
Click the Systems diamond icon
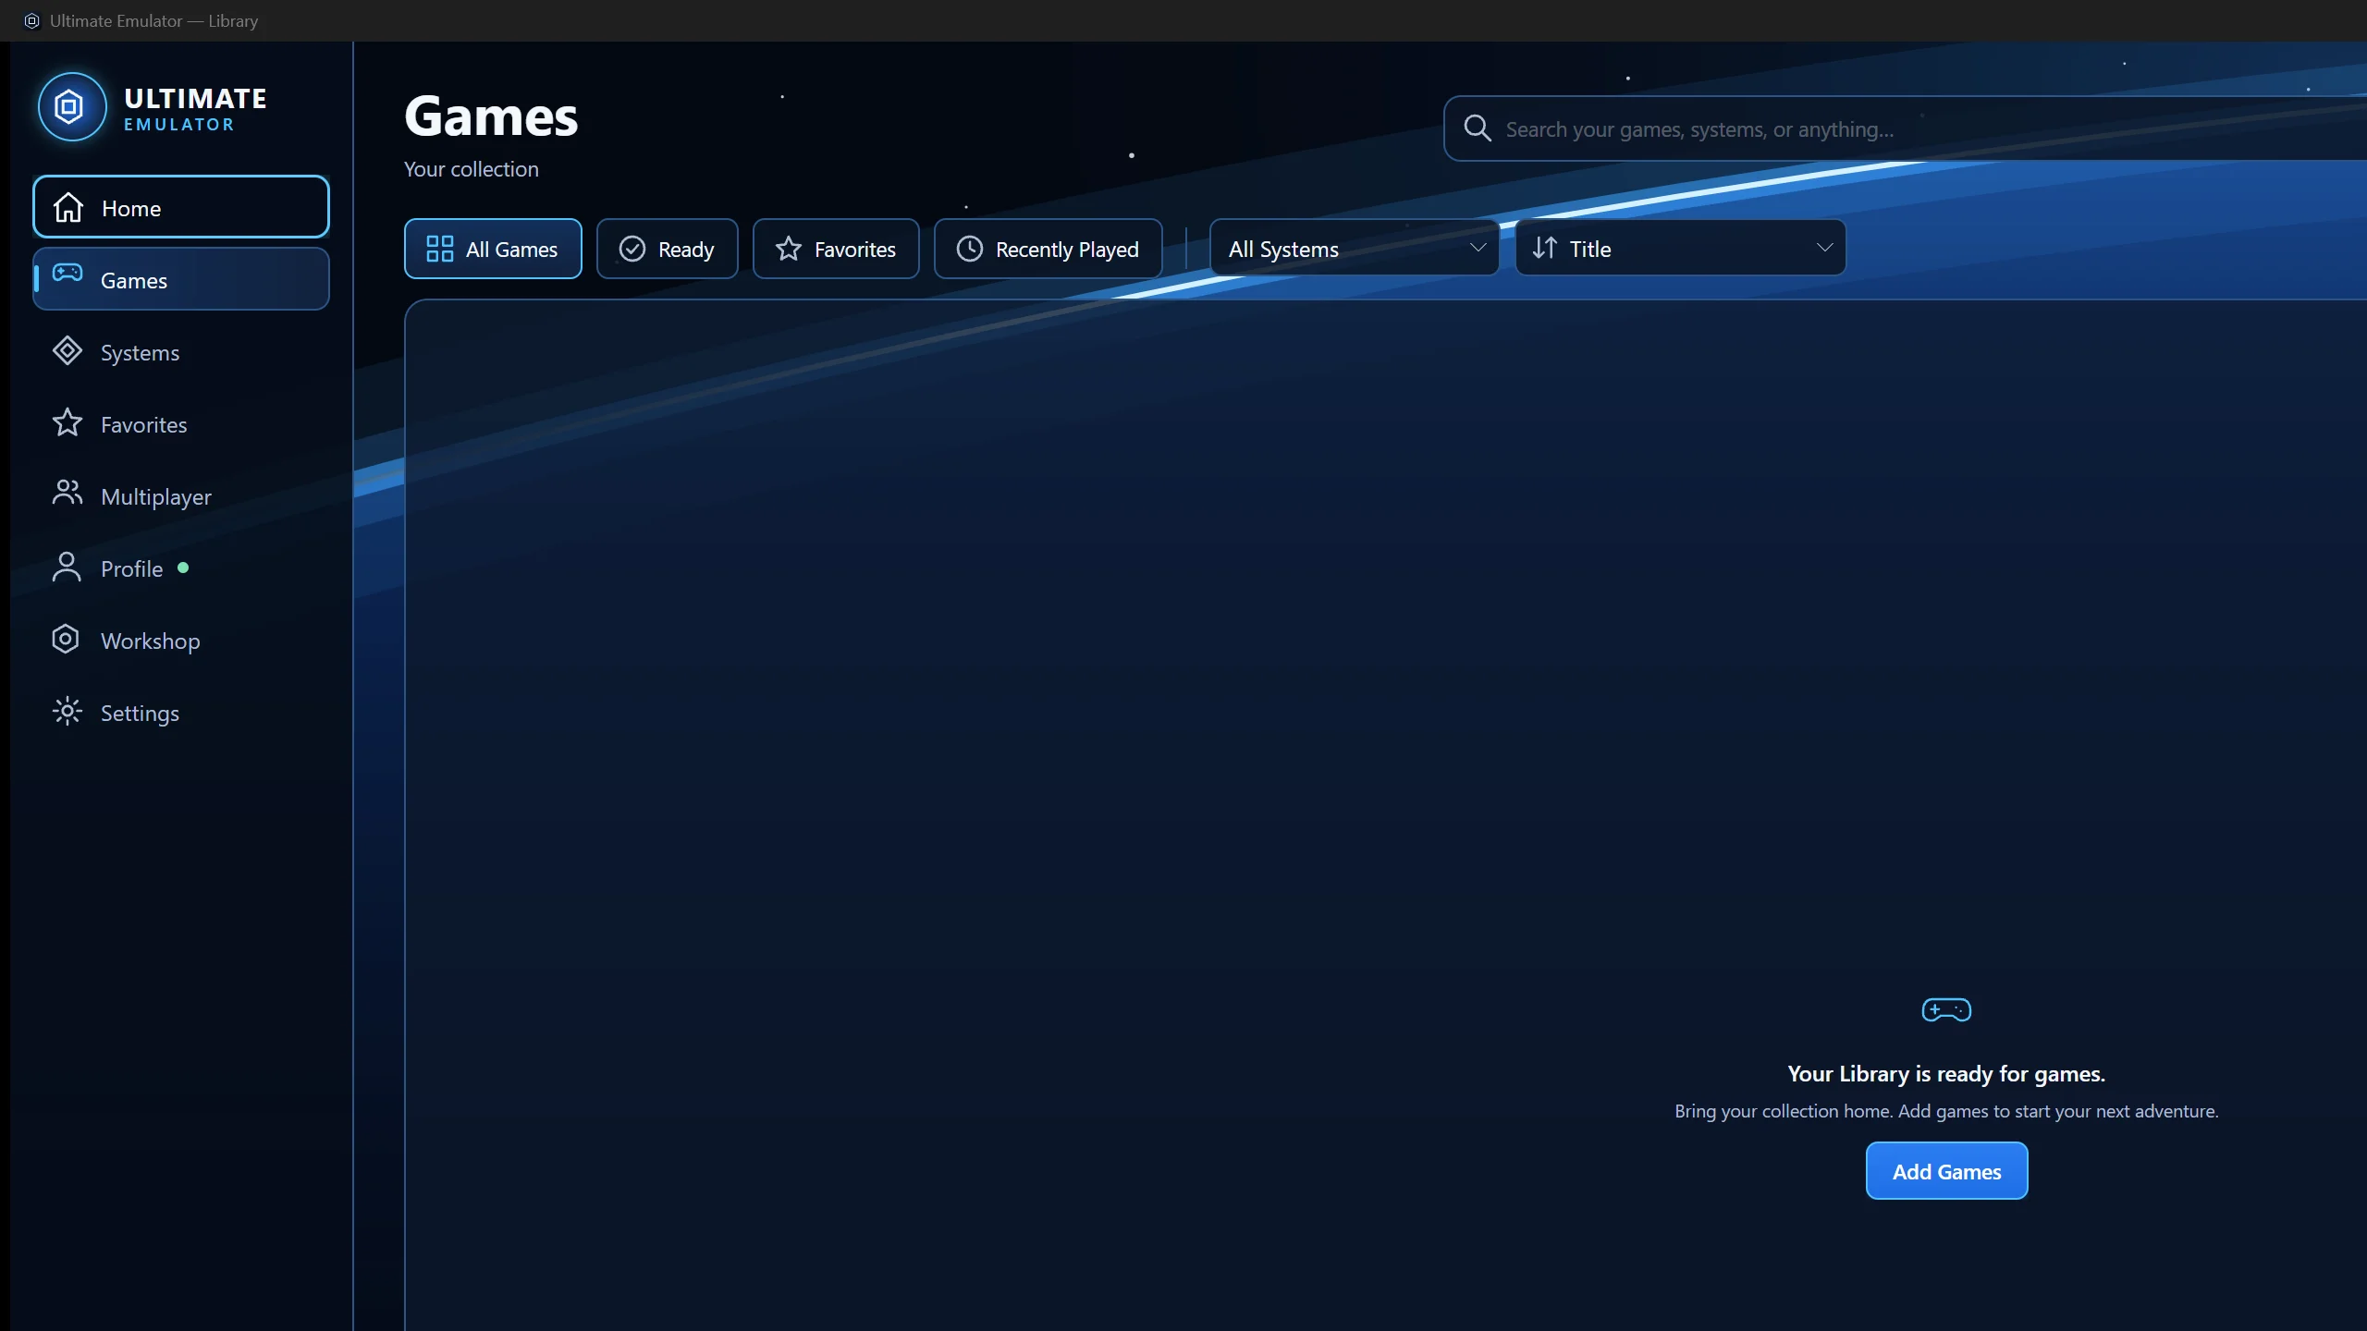coord(67,351)
